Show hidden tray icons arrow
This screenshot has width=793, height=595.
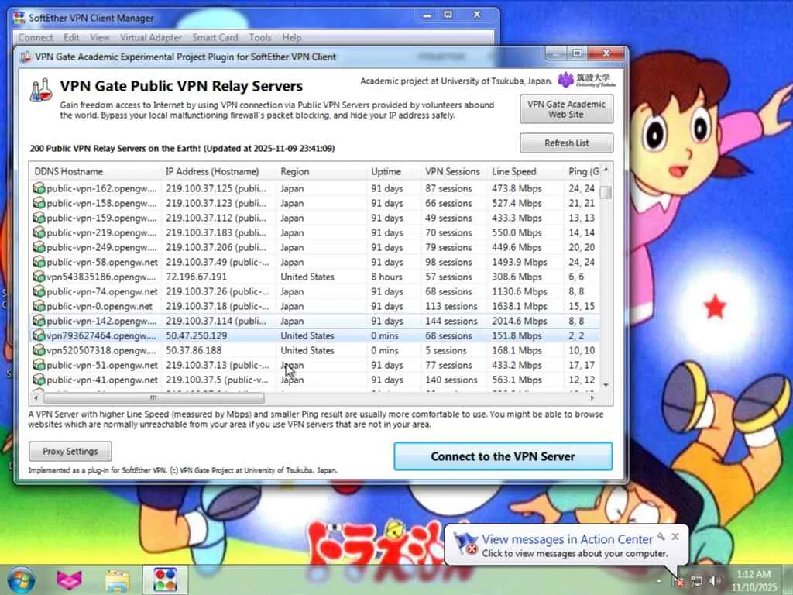click(659, 581)
